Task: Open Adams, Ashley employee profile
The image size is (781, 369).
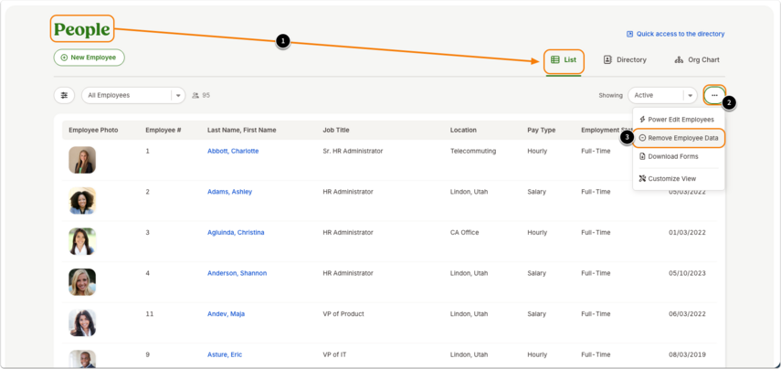Action: pos(229,192)
